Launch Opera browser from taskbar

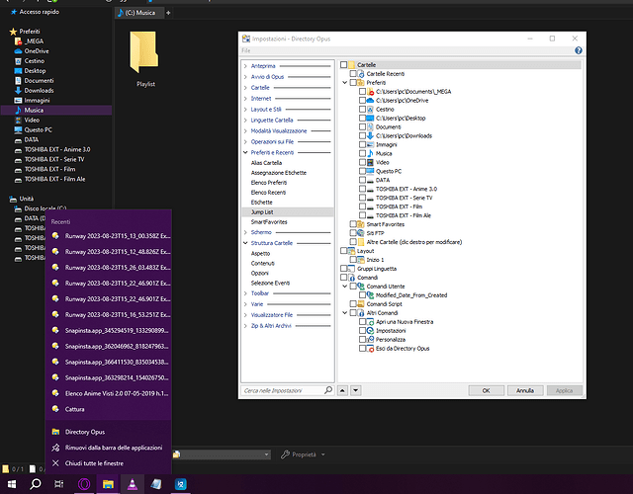84,484
